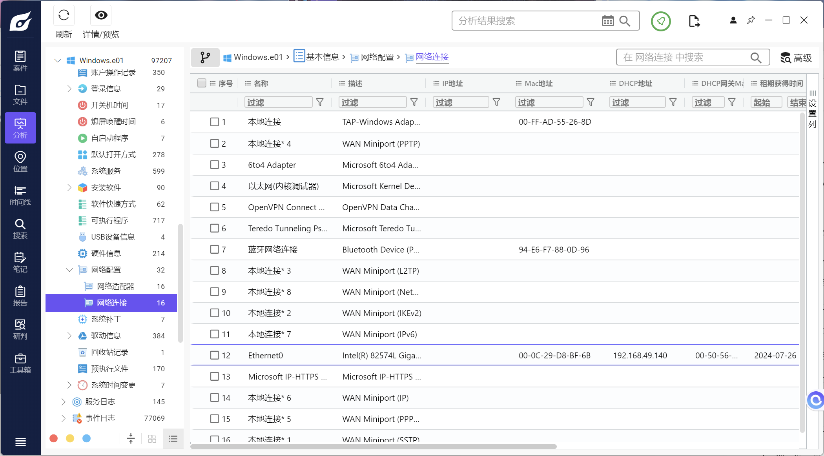The height and width of the screenshot is (456, 824).
Task: Click the magnifier in 分析结果搜索 box
Action: pyautogui.click(x=625, y=21)
